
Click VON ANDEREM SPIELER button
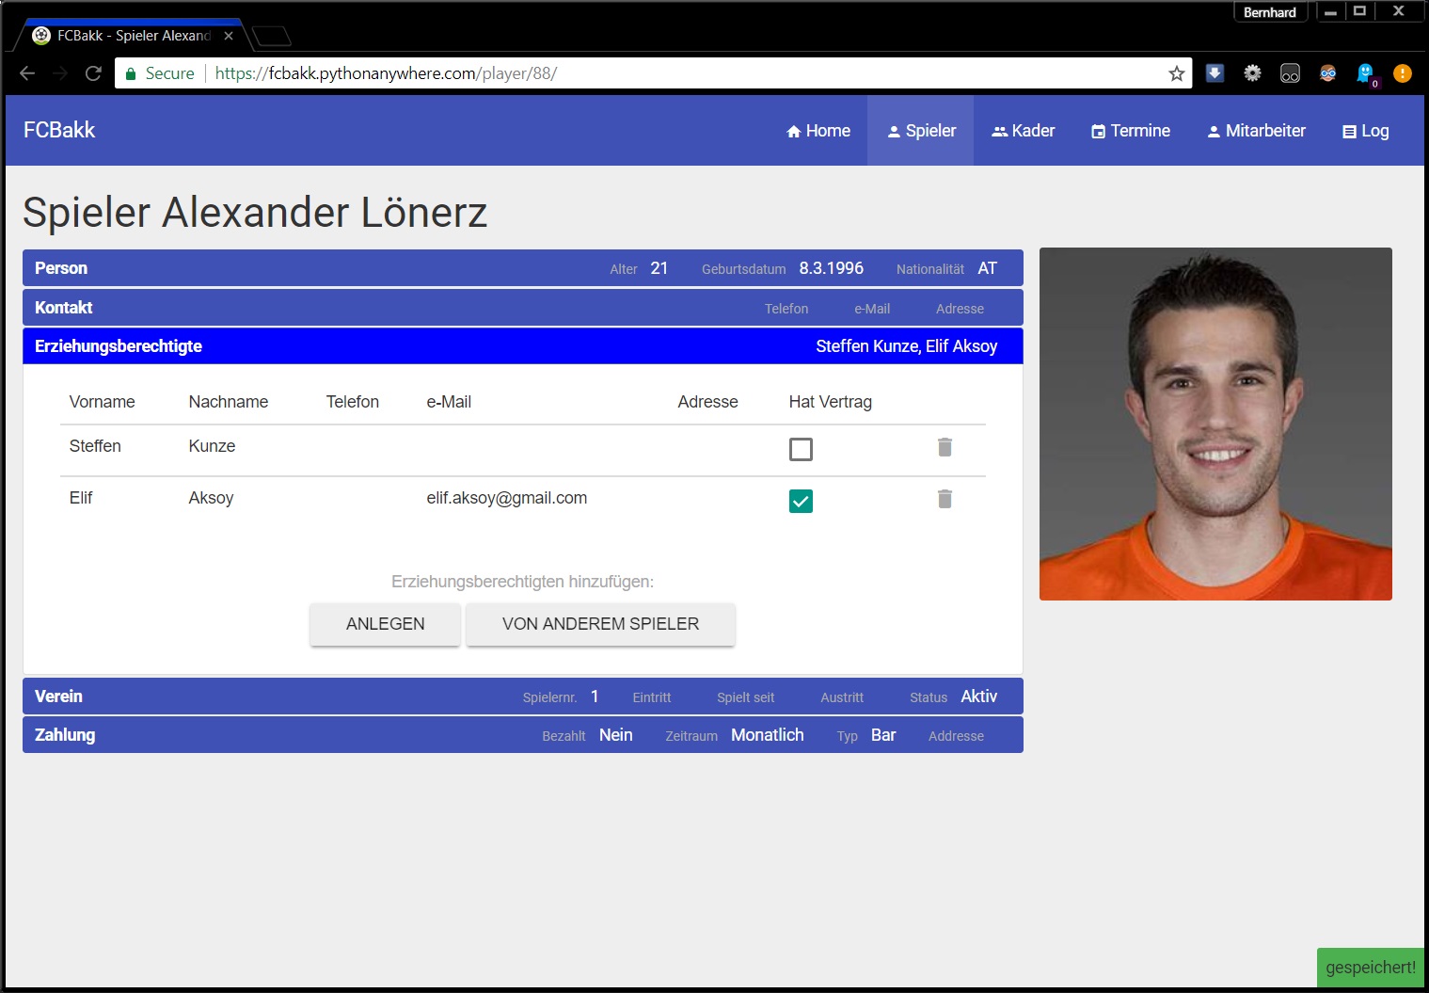point(600,624)
